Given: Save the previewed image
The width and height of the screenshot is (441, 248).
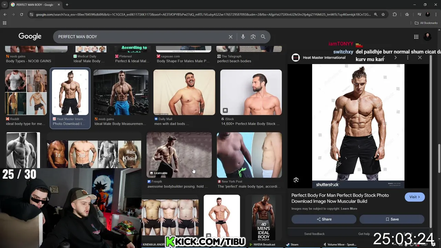Looking at the screenshot, I should point(392,219).
